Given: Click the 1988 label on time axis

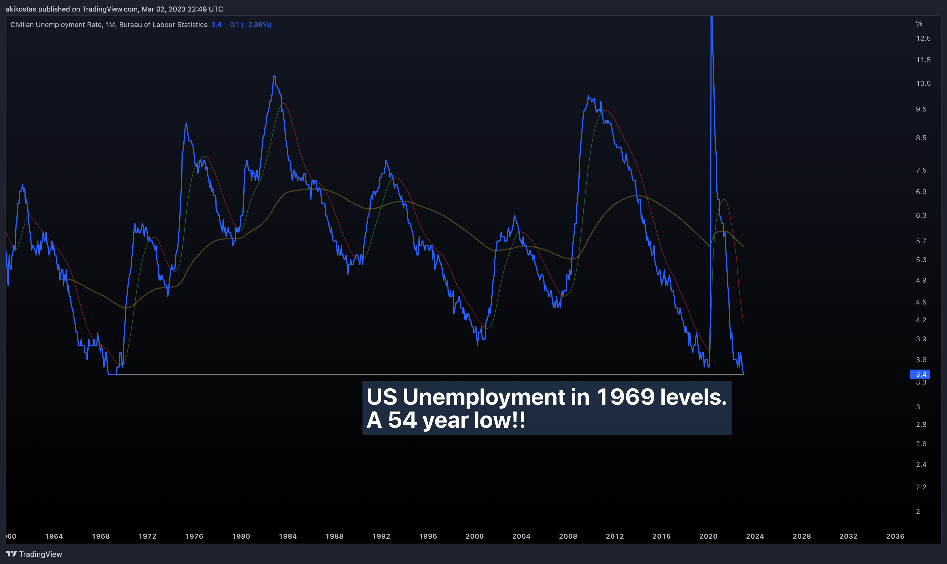Looking at the screenshot, I should pyautogui.click(x=335, y=536).
